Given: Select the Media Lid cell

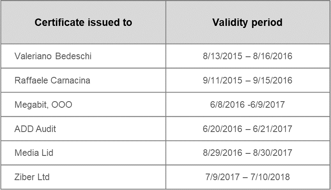Looking at the screenshot, I should (x=83, y=153).
